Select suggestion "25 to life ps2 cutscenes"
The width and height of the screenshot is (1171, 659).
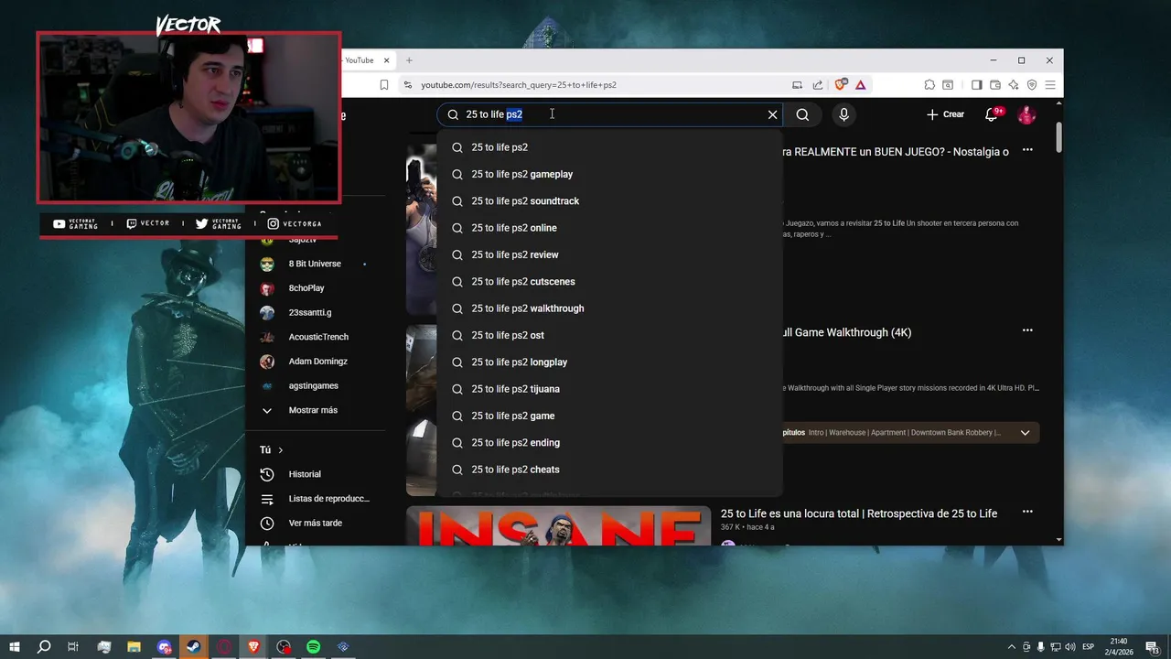point(609,281)
